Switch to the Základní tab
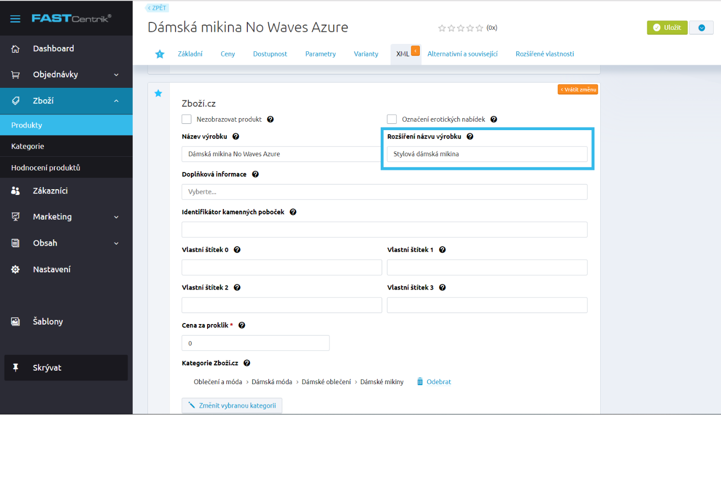The width and height of the screenshot is (721, 484). click(x=190, y=54)
